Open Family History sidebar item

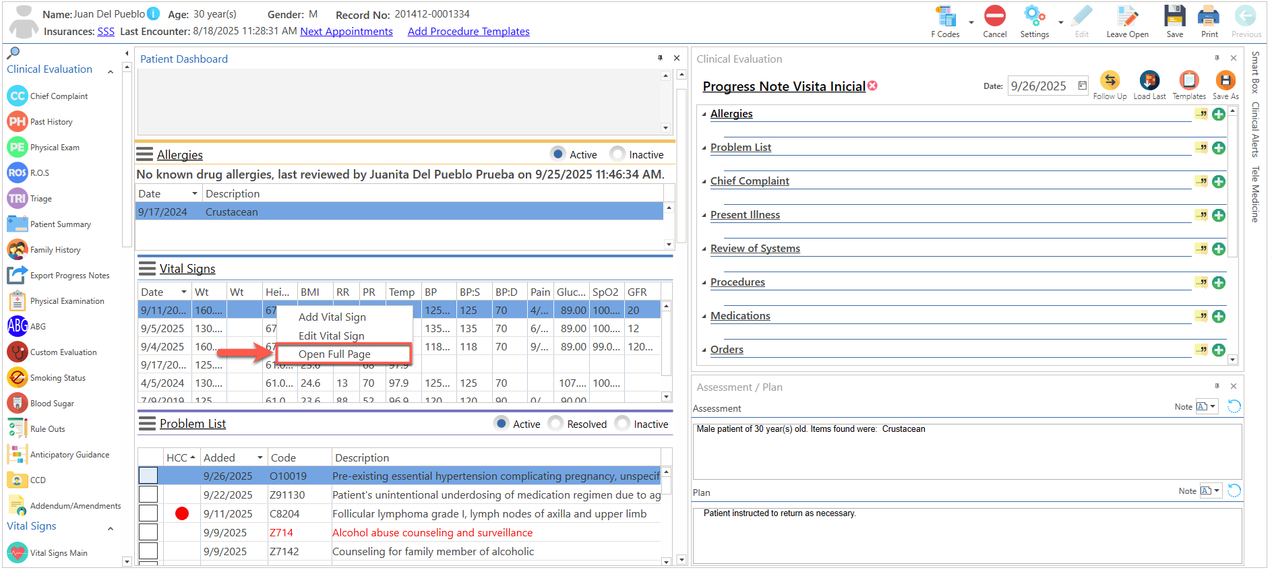point(44,250)
